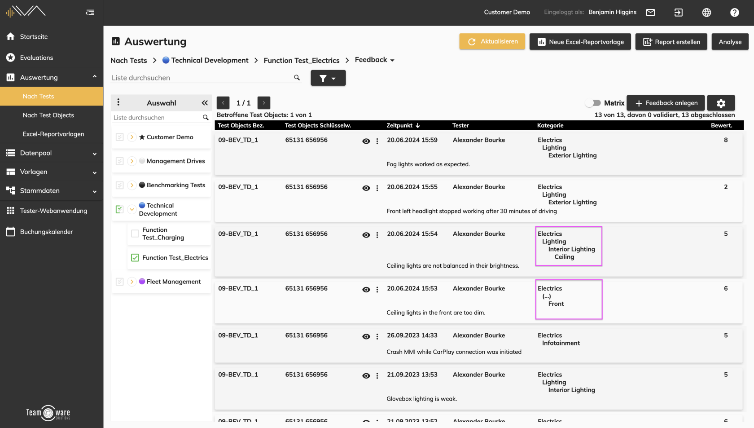Click the Auswertung chart icon in page title
Viewport: 754px width, 428px height.
pyautogui.click(x=116, y=41)
